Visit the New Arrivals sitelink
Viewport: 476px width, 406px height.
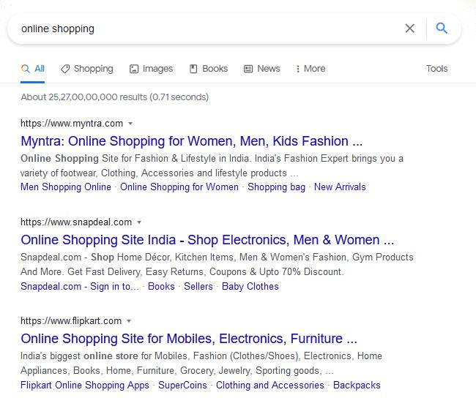340,187
